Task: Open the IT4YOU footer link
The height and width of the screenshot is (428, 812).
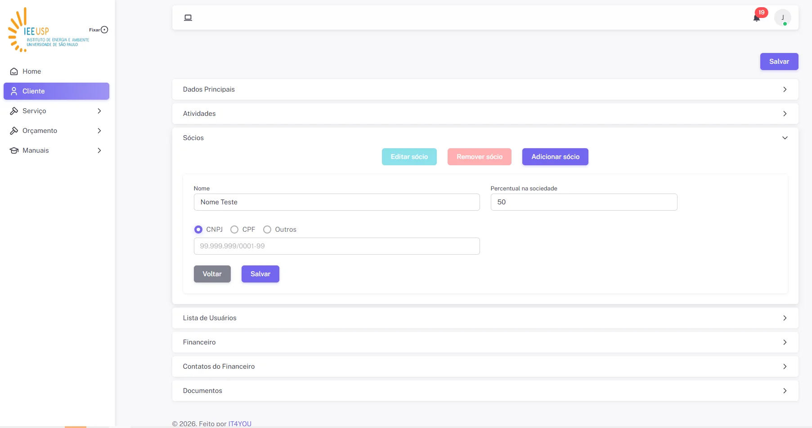Action: [240, 424]
